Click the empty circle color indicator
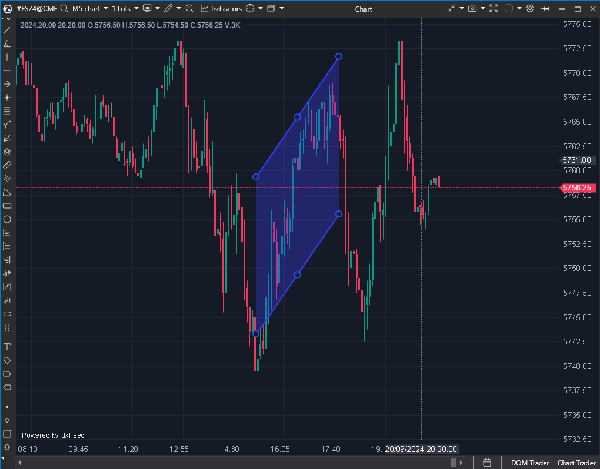This screenshot has height=469, width=600. point(509,8)
